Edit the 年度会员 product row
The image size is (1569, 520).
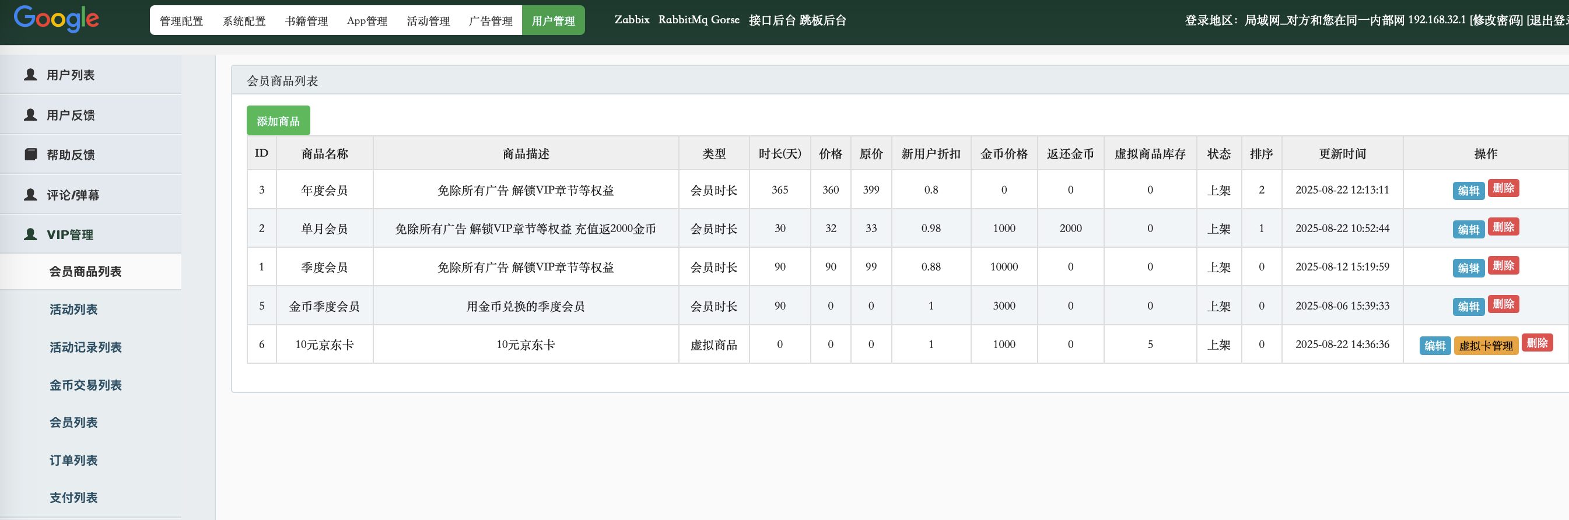[1468, 191]
